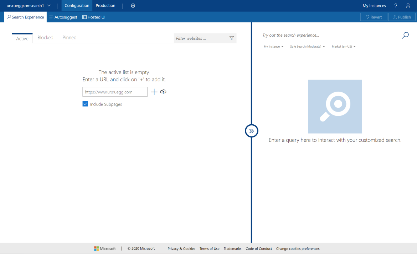The width and height of the screenshot is (417, 254).
Task: Click the Revert button
Action: point(374,17)
